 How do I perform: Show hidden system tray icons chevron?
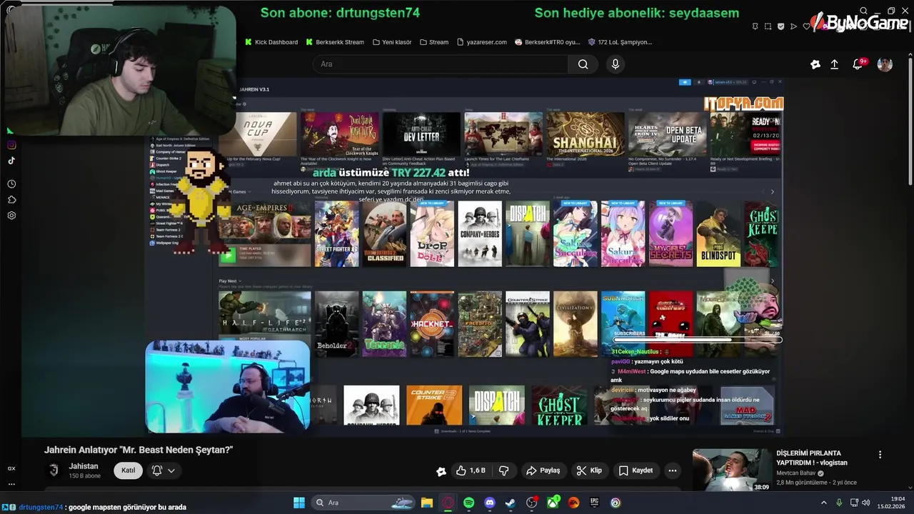824,503
